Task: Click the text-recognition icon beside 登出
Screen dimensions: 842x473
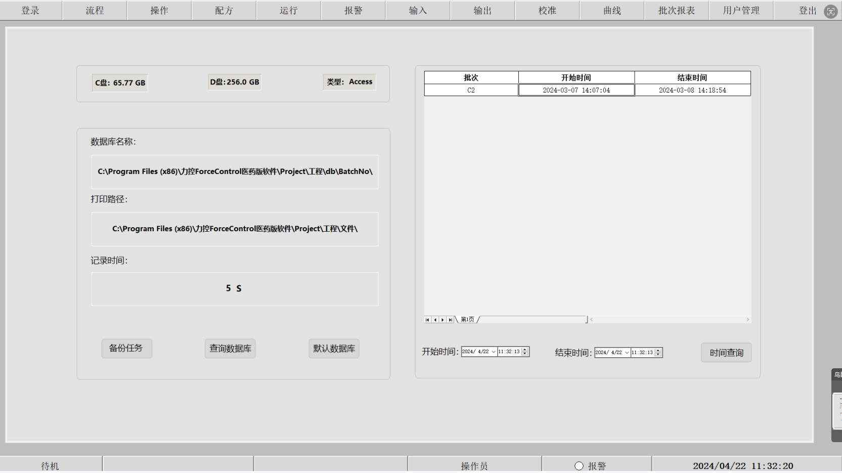Action: tap(831, 11)
